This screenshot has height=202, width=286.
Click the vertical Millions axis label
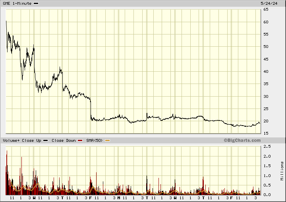(282, 171)
